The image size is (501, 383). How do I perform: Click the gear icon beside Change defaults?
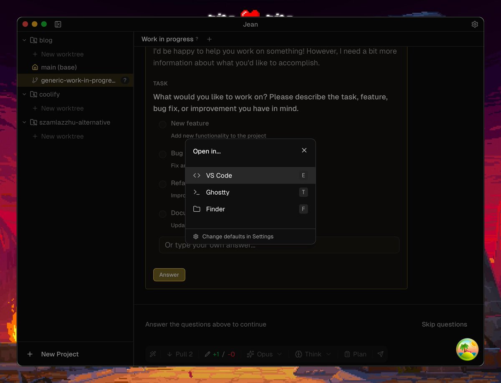click(x=196, y=236)
